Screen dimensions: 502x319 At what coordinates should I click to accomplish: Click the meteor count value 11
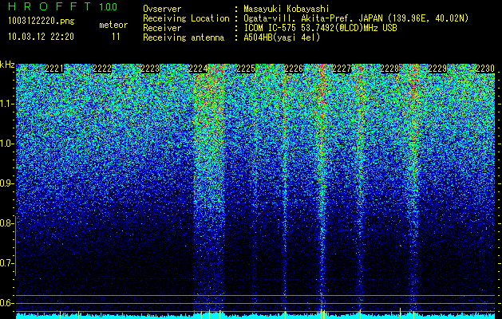(116, 37)
